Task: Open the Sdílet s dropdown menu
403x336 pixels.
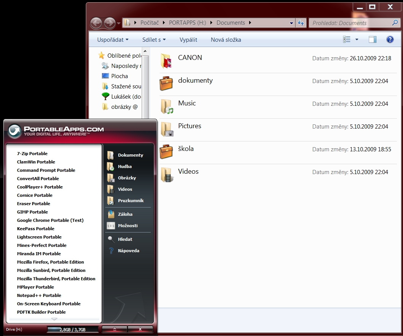Action: tap(154, 40)
